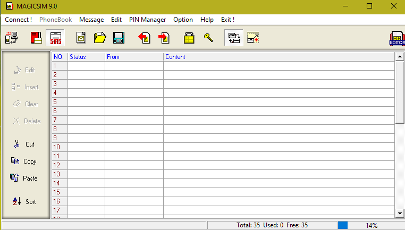Image resolution: width=405 pixels, height=230 pixels.
Task: Click the Insert button in side panel
Action: tap(24, 87)
